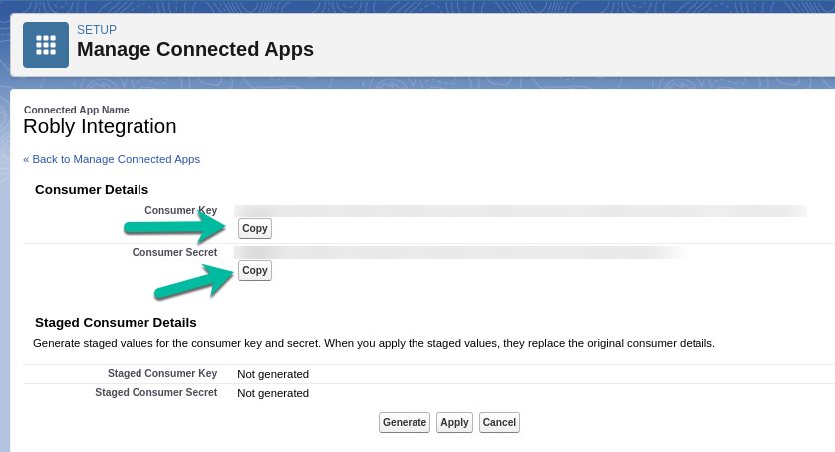The height and width of the screenshot is (452, 835).
Task: Click the Staged Consumer Key 'Not generated' value
Action: [x=273, y=374]
